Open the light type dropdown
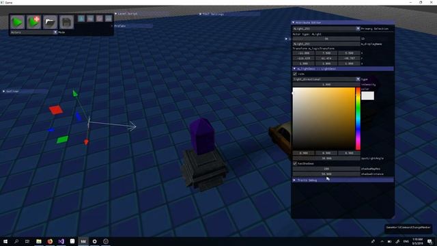This screenshot has width=437, height=246. pyautogui.click(x=326, y=79)
